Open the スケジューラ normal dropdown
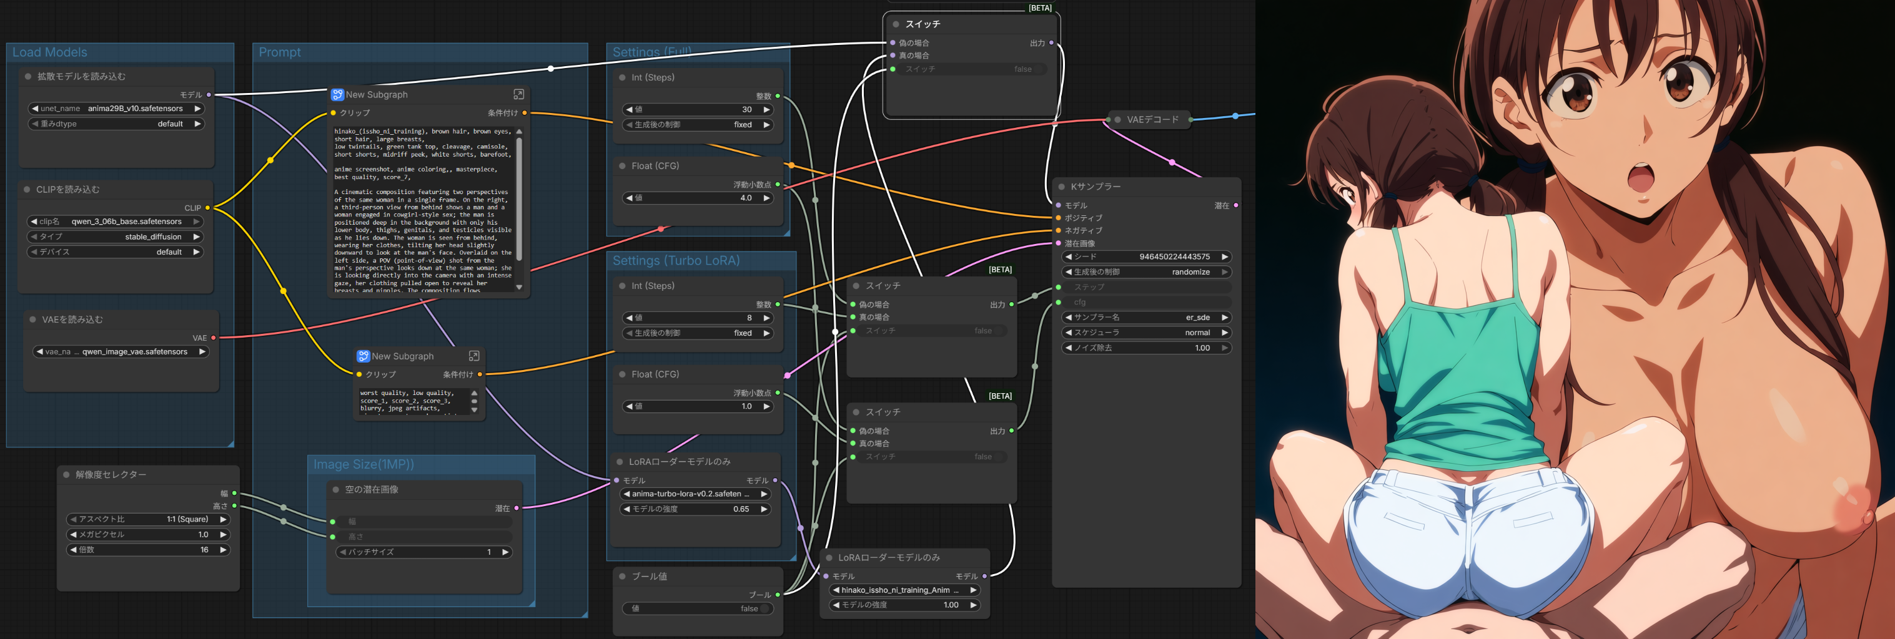 click(x=1147, y=333)
